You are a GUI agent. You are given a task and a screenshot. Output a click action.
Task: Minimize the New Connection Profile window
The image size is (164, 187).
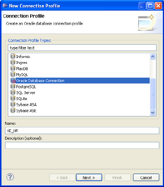click(142, 6)
